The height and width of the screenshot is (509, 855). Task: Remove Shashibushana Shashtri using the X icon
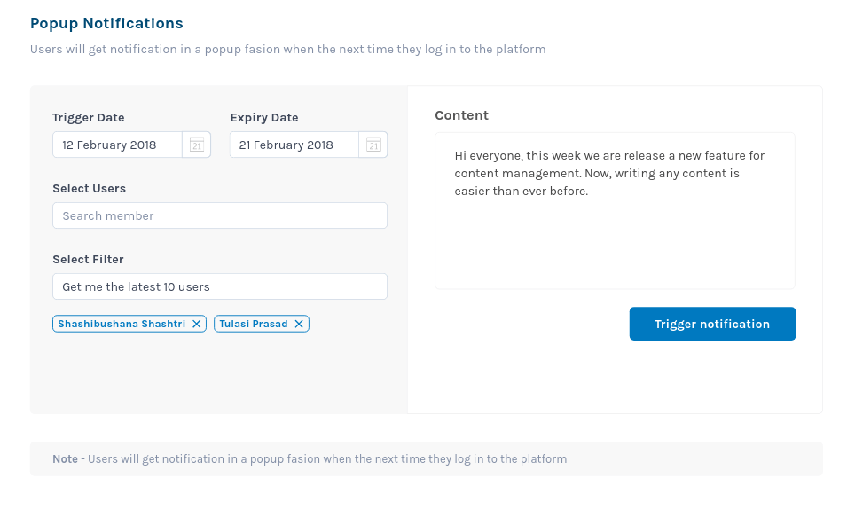pyautogui.click(x=197, y=324)
